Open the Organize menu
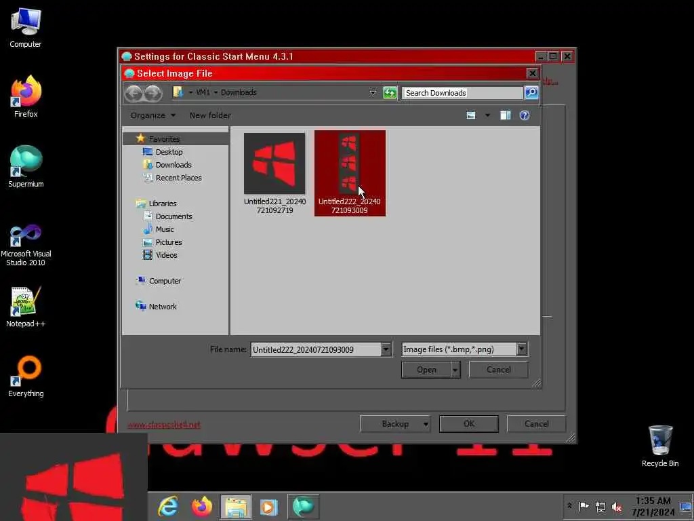 coord(152,115)
